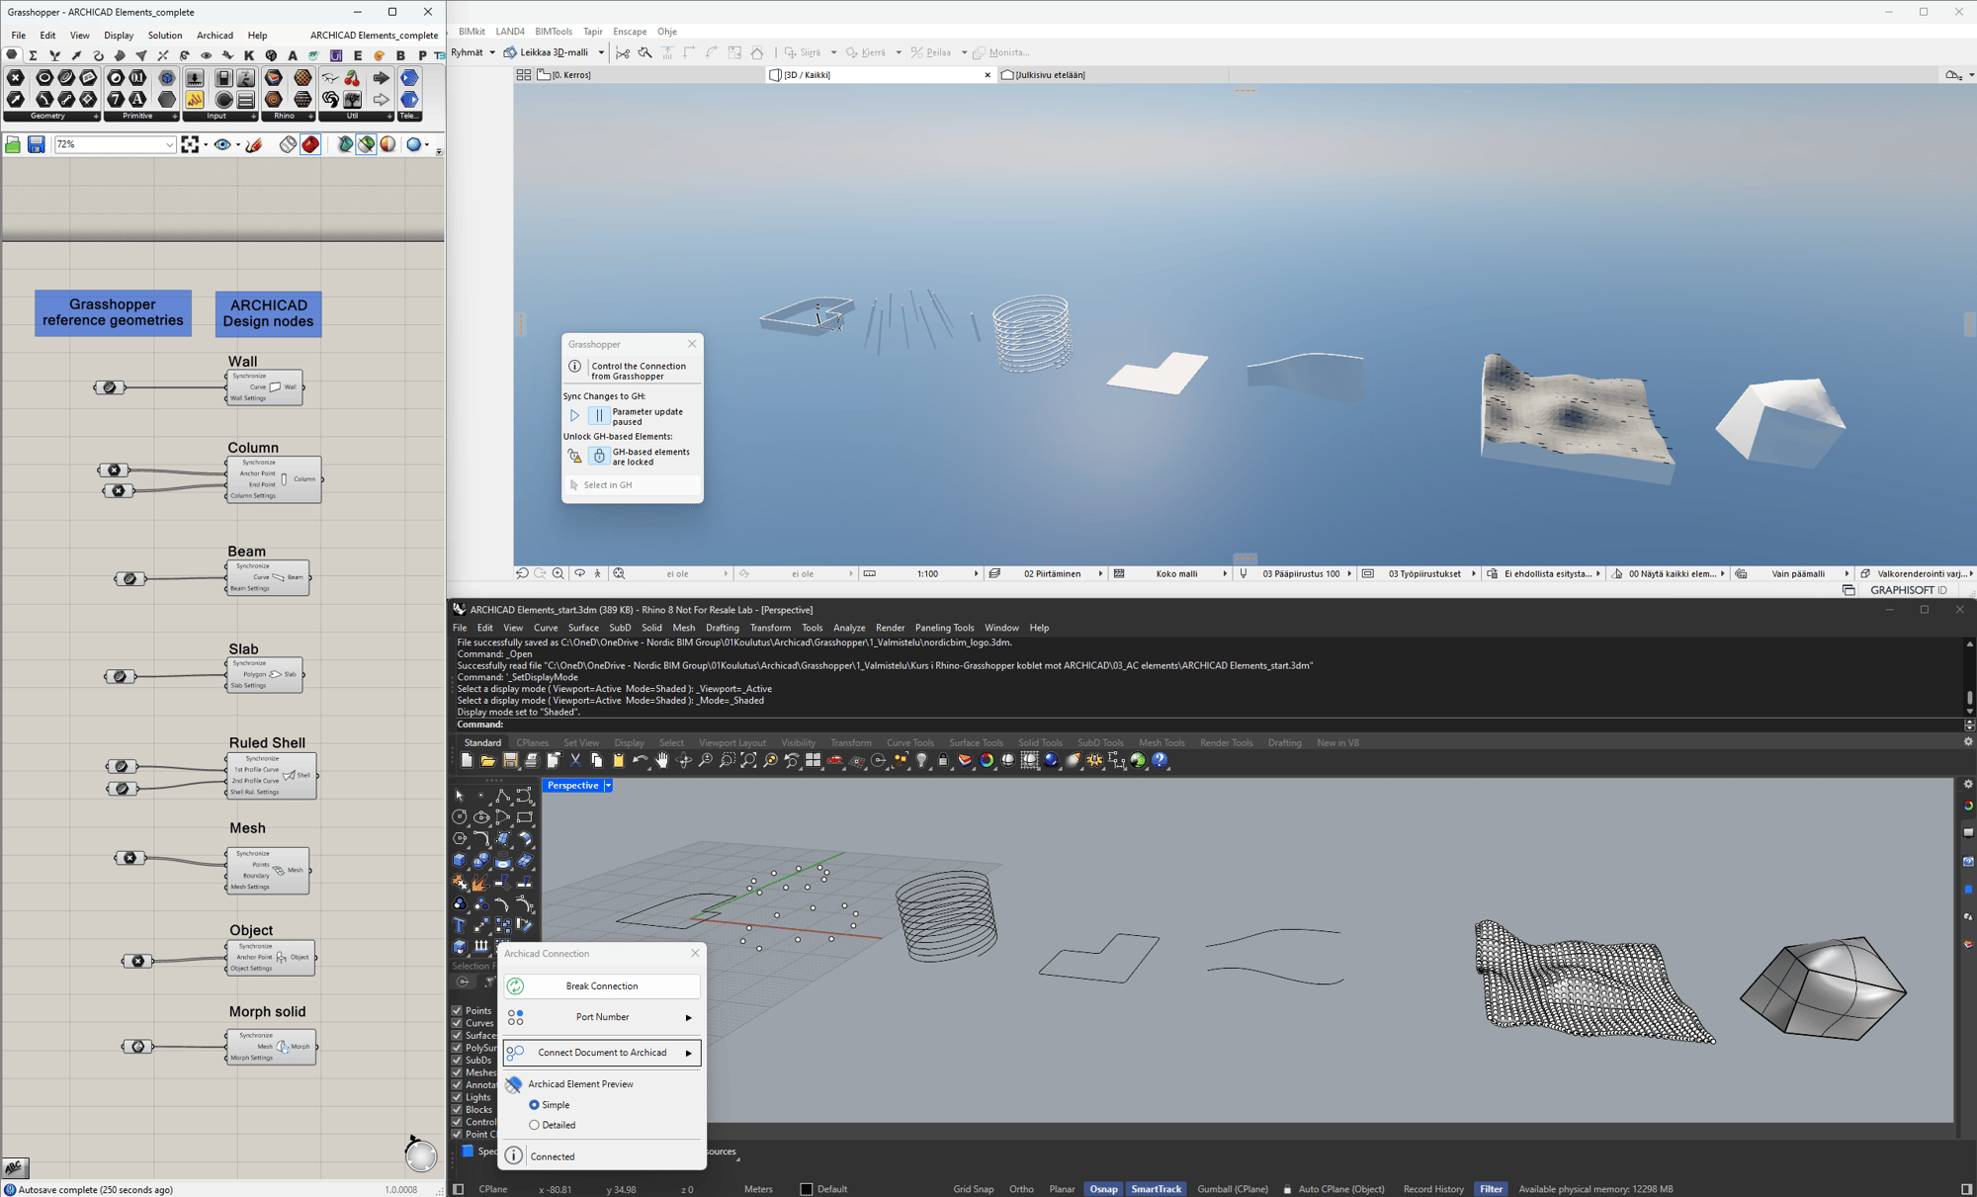Click Break Connection button
This screenshot has width=1977, height=1197.
tap(601, 986)
